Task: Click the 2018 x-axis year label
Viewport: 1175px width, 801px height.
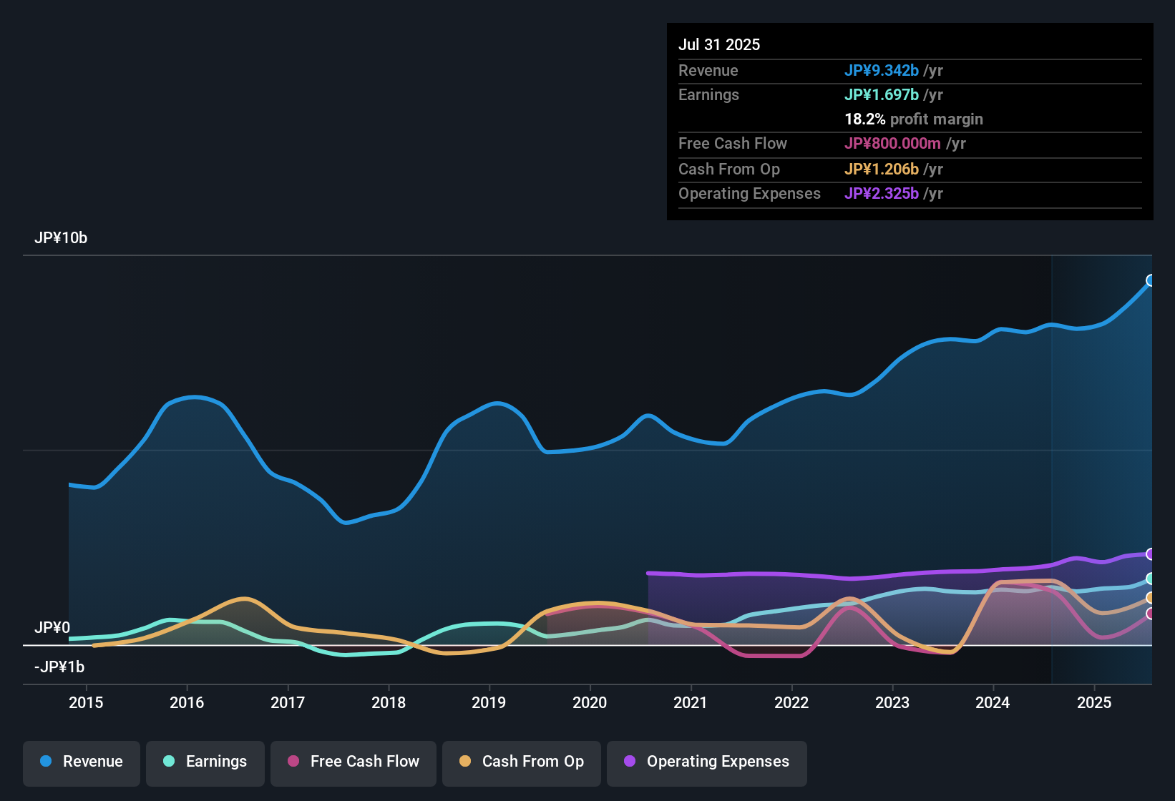Action: [389, 703]
